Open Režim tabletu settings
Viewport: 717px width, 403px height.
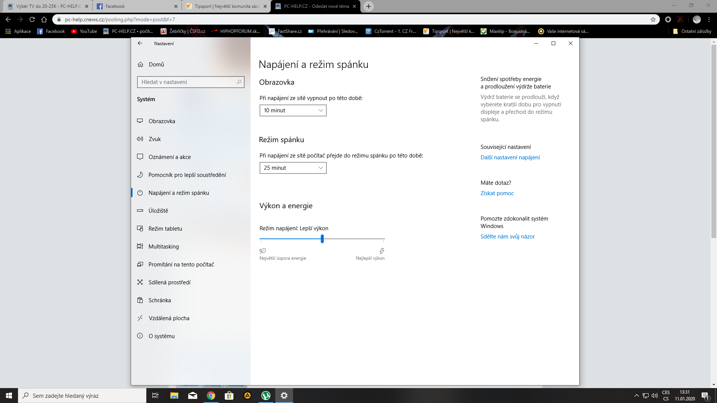[x=165, y=229]
